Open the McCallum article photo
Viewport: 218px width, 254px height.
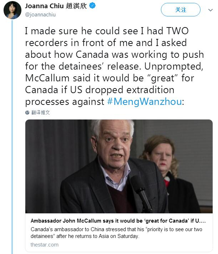[x=119, y=166]
